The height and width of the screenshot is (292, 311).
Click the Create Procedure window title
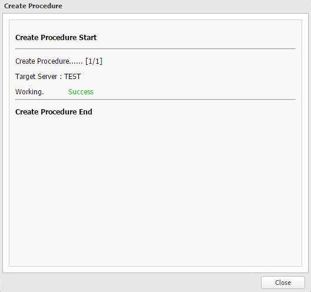[33, 6]
